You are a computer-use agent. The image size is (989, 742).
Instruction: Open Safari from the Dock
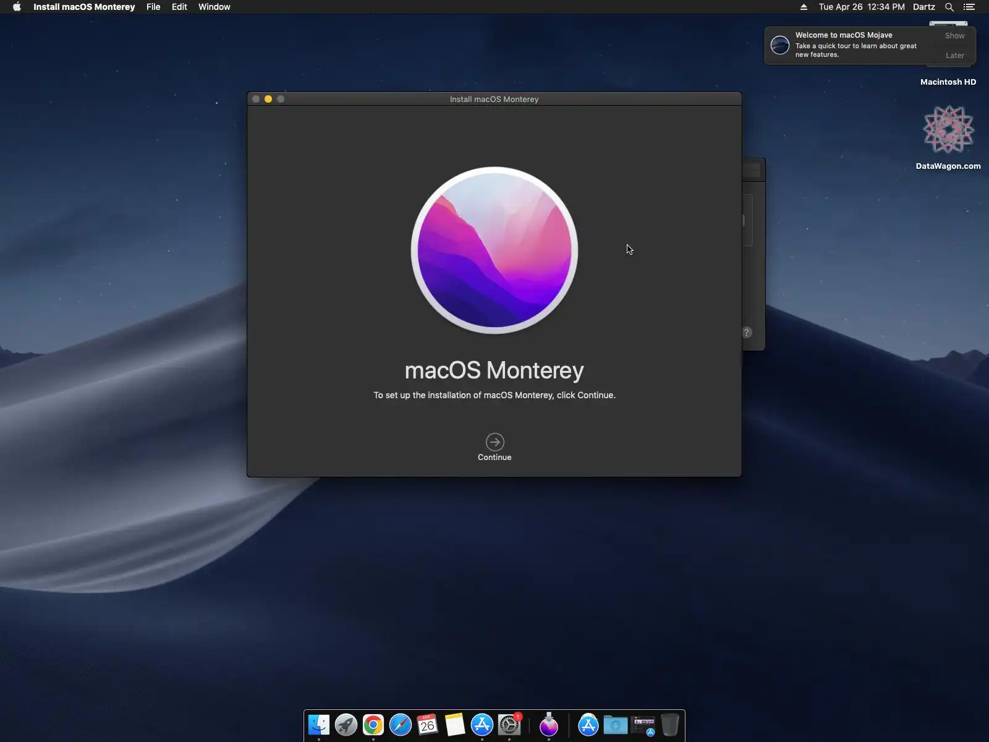(x=401, y=725)
